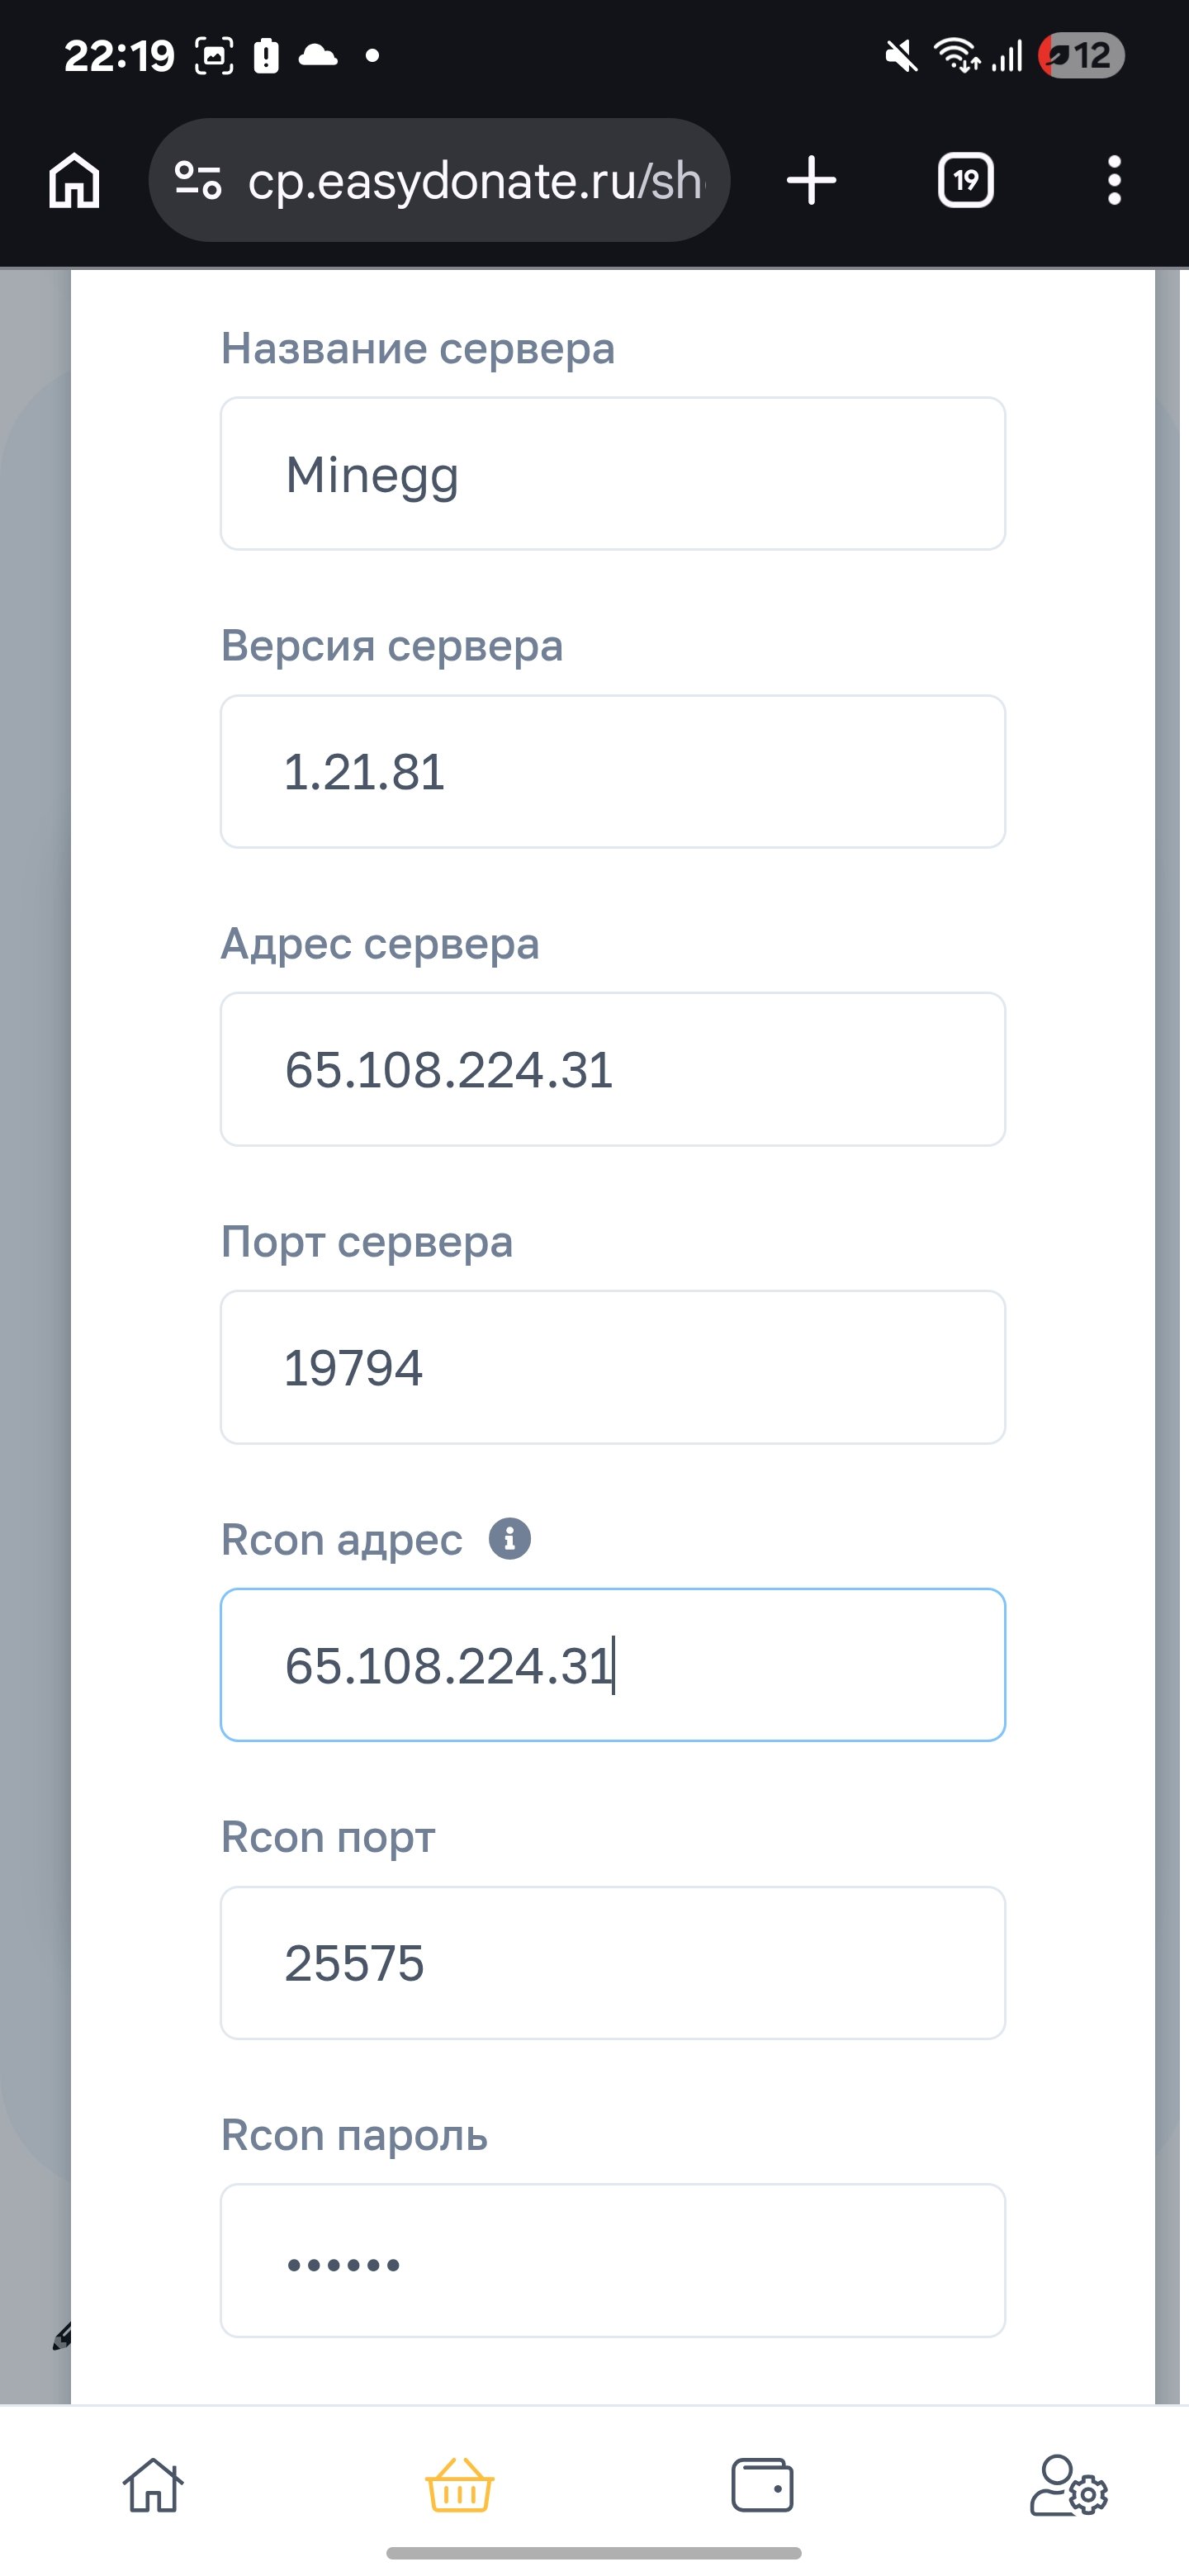This screenshot has height=2576, width=1189.
Task: Click the Версия сервера field 1.21.81
Action: 612,772
